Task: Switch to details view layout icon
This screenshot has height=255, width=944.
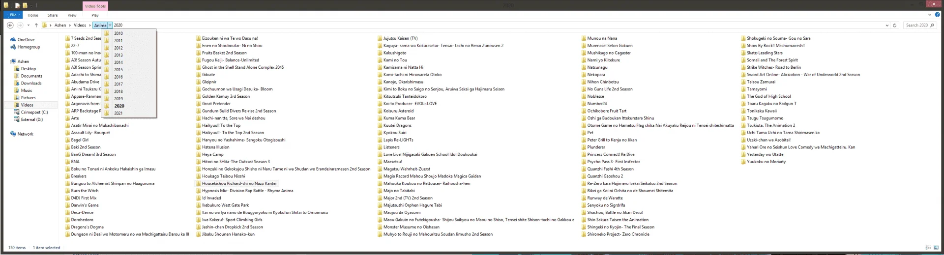Action: point(928,248)
